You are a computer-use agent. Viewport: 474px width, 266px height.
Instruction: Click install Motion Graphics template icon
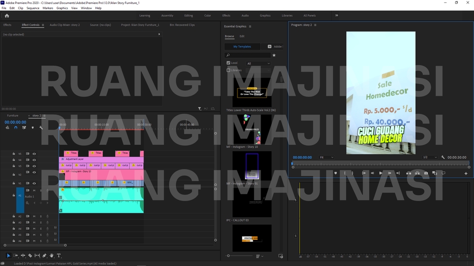tap(280, 256)
